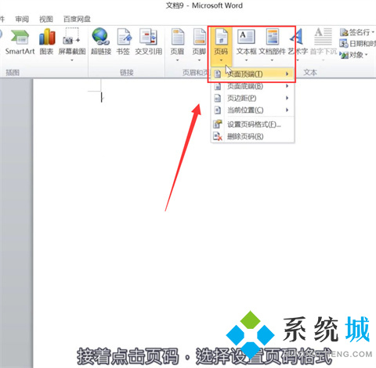Screen dimensions: 376x368
Task: Click 首字下沉 drop cap
Action: pyautogui.click(x=323, y=41)
